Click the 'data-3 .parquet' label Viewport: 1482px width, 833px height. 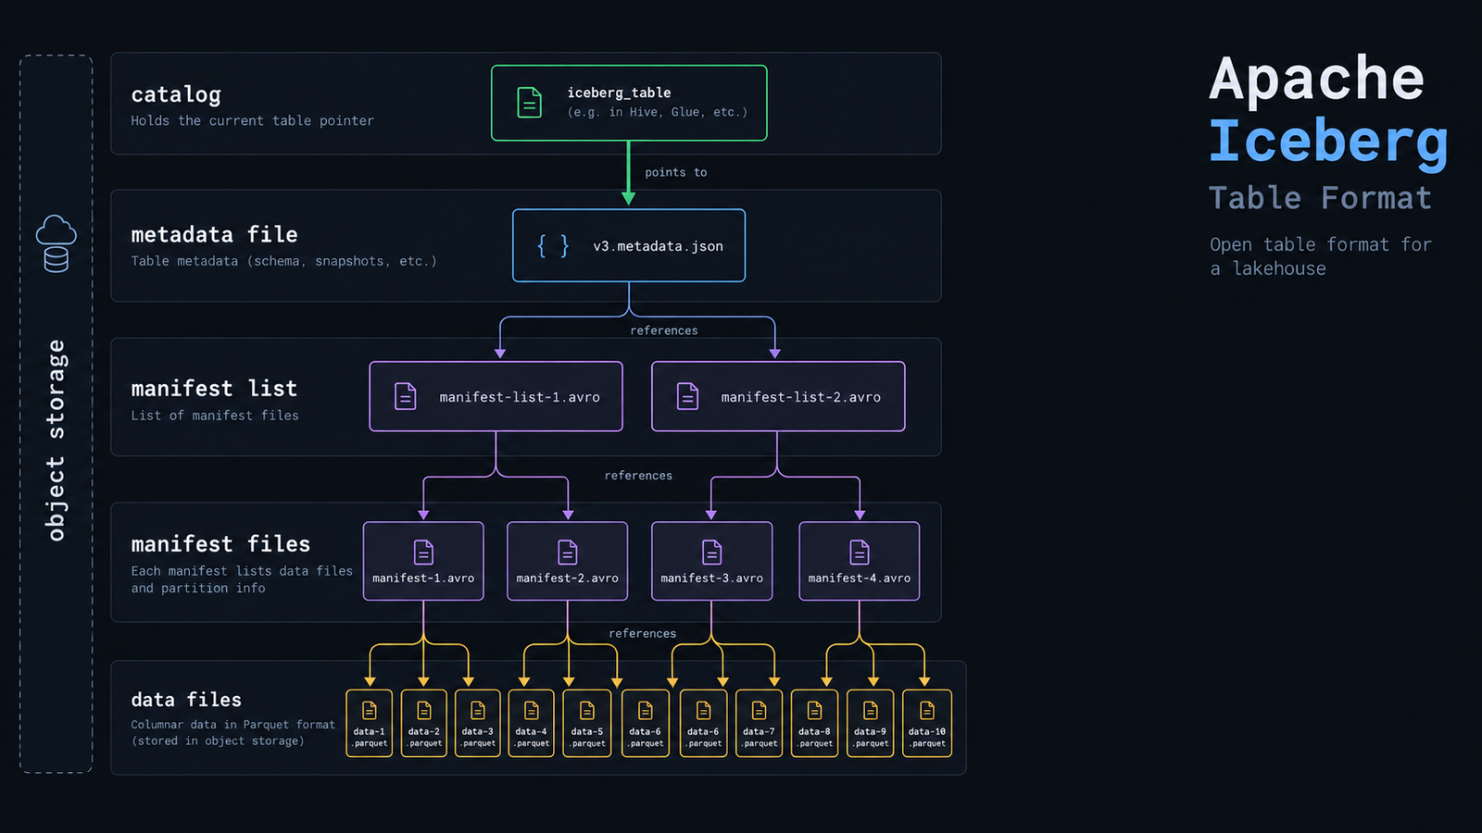[478, 738]
